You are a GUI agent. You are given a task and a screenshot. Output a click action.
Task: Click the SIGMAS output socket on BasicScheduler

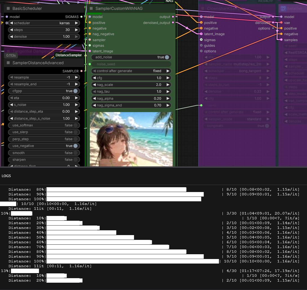[81, 17]
